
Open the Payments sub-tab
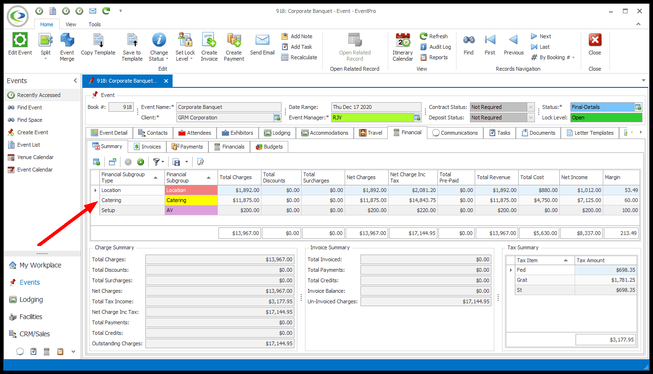pyautogui.click(x=187, y=147)
